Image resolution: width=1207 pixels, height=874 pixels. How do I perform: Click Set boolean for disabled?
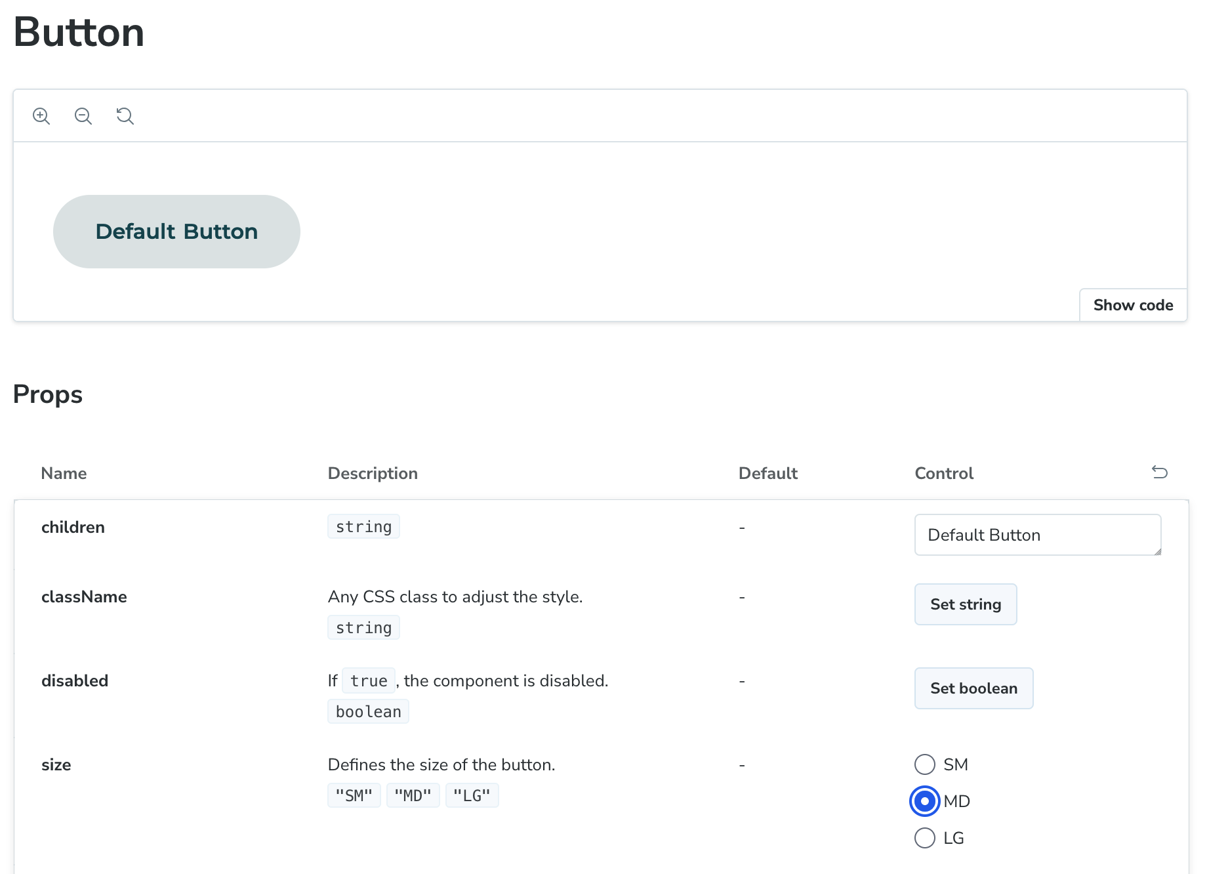pyautogui.click(x=973, y=688)
